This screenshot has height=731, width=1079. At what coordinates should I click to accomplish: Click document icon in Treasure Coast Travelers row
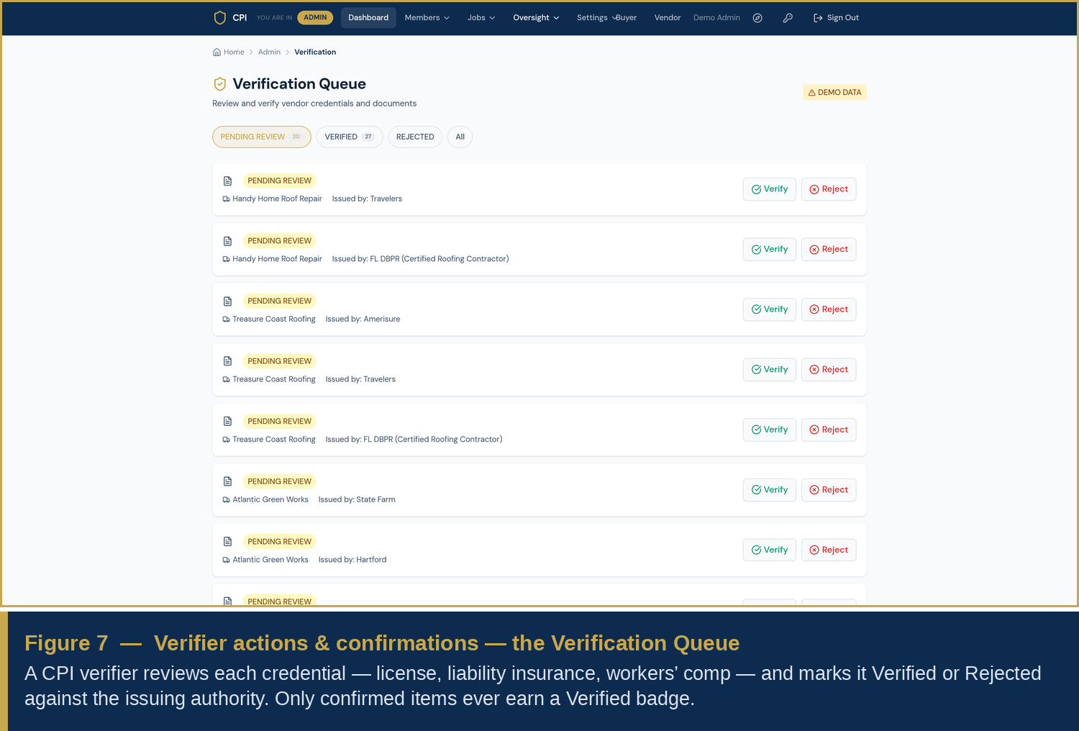click(227, 361)
